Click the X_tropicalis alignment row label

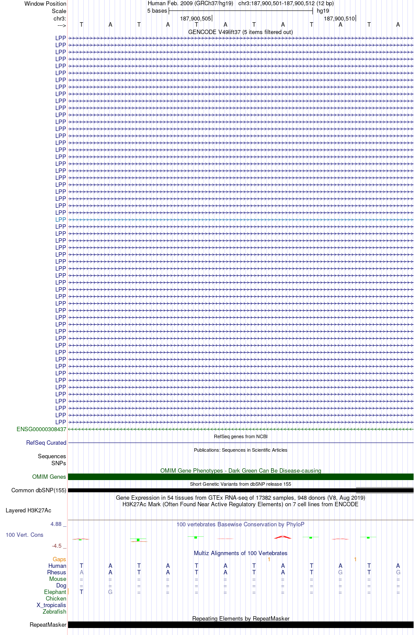(x=51, y=605)
